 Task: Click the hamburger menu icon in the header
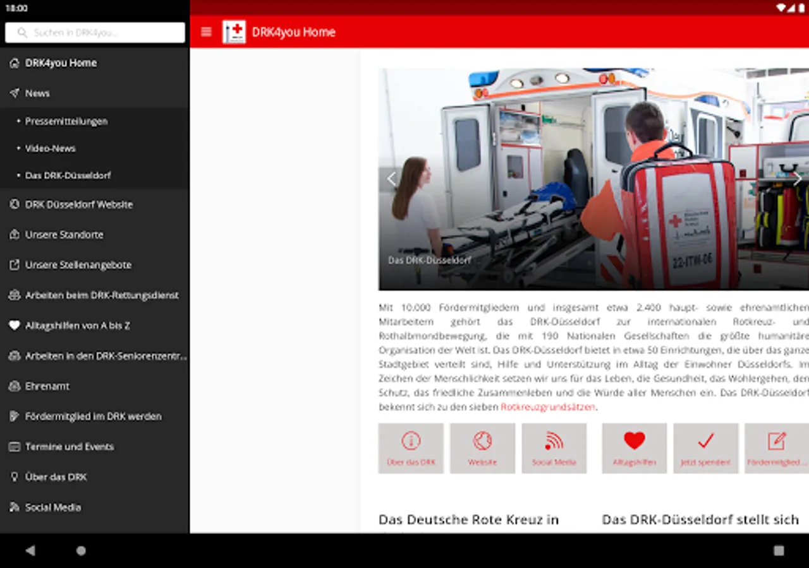coord(206,32)
